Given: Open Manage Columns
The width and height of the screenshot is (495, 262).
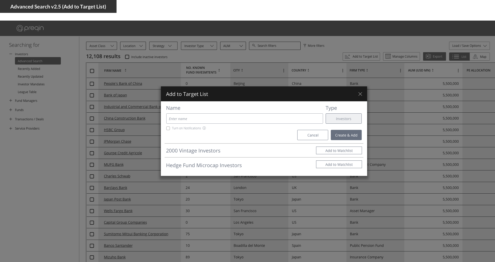Looking at the screenshot, I should coord(401,57).
